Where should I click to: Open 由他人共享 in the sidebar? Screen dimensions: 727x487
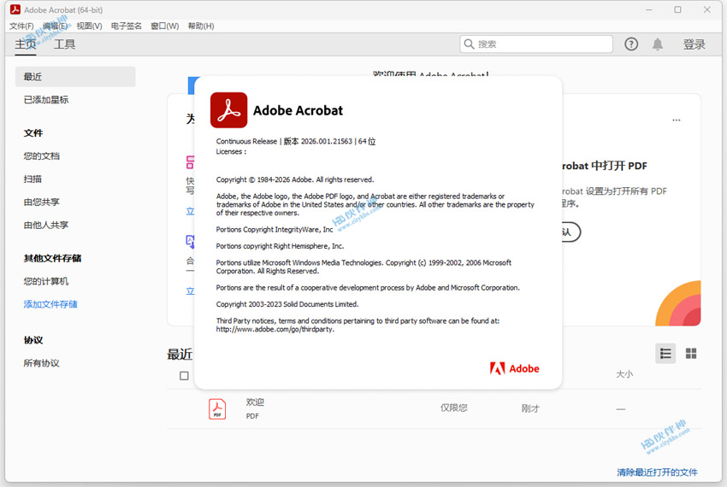point(46,226)
